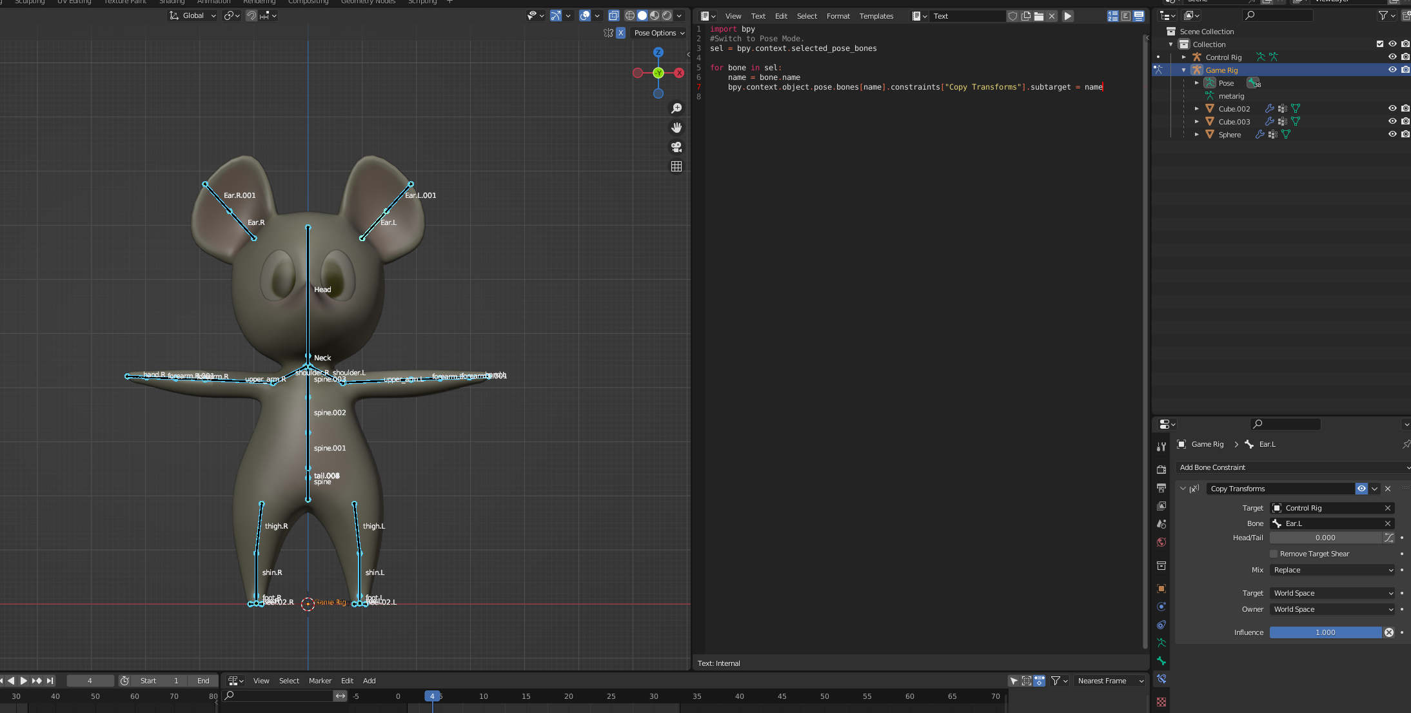Select Control Rig in the outliner
This screenshot has height=713, width=1411.
coord(1223,57)
